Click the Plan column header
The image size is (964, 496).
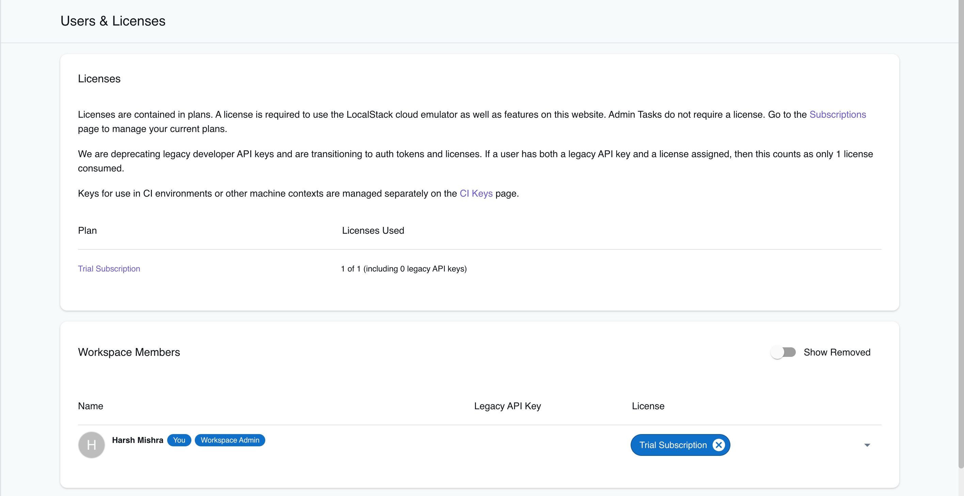87,231
